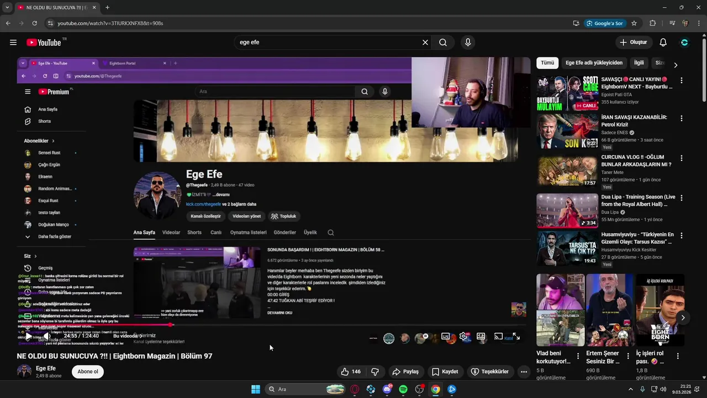Show hidden system tray icons
Screen dimensions: 707x398
[631, 389]
